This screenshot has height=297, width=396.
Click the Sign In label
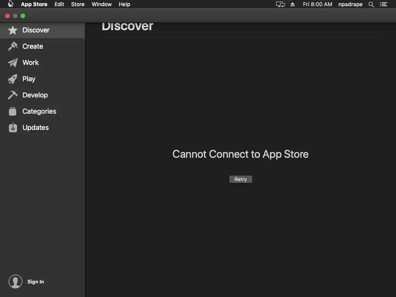36,282
